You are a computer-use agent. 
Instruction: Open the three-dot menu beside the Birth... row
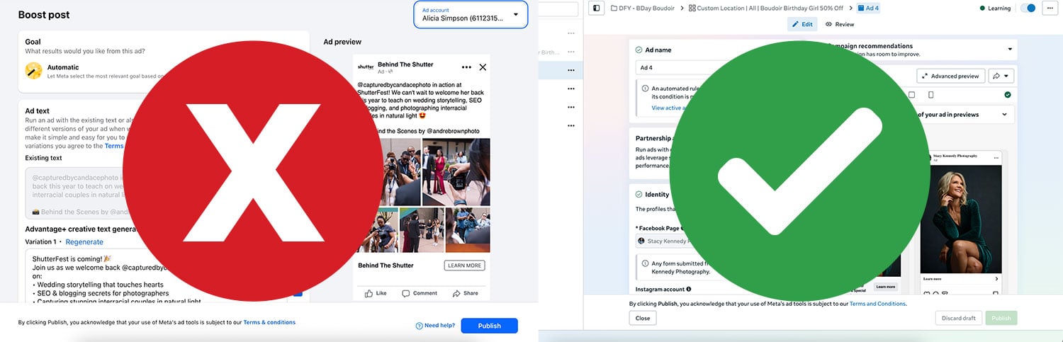pyautogui.click(x=570, y=52)
